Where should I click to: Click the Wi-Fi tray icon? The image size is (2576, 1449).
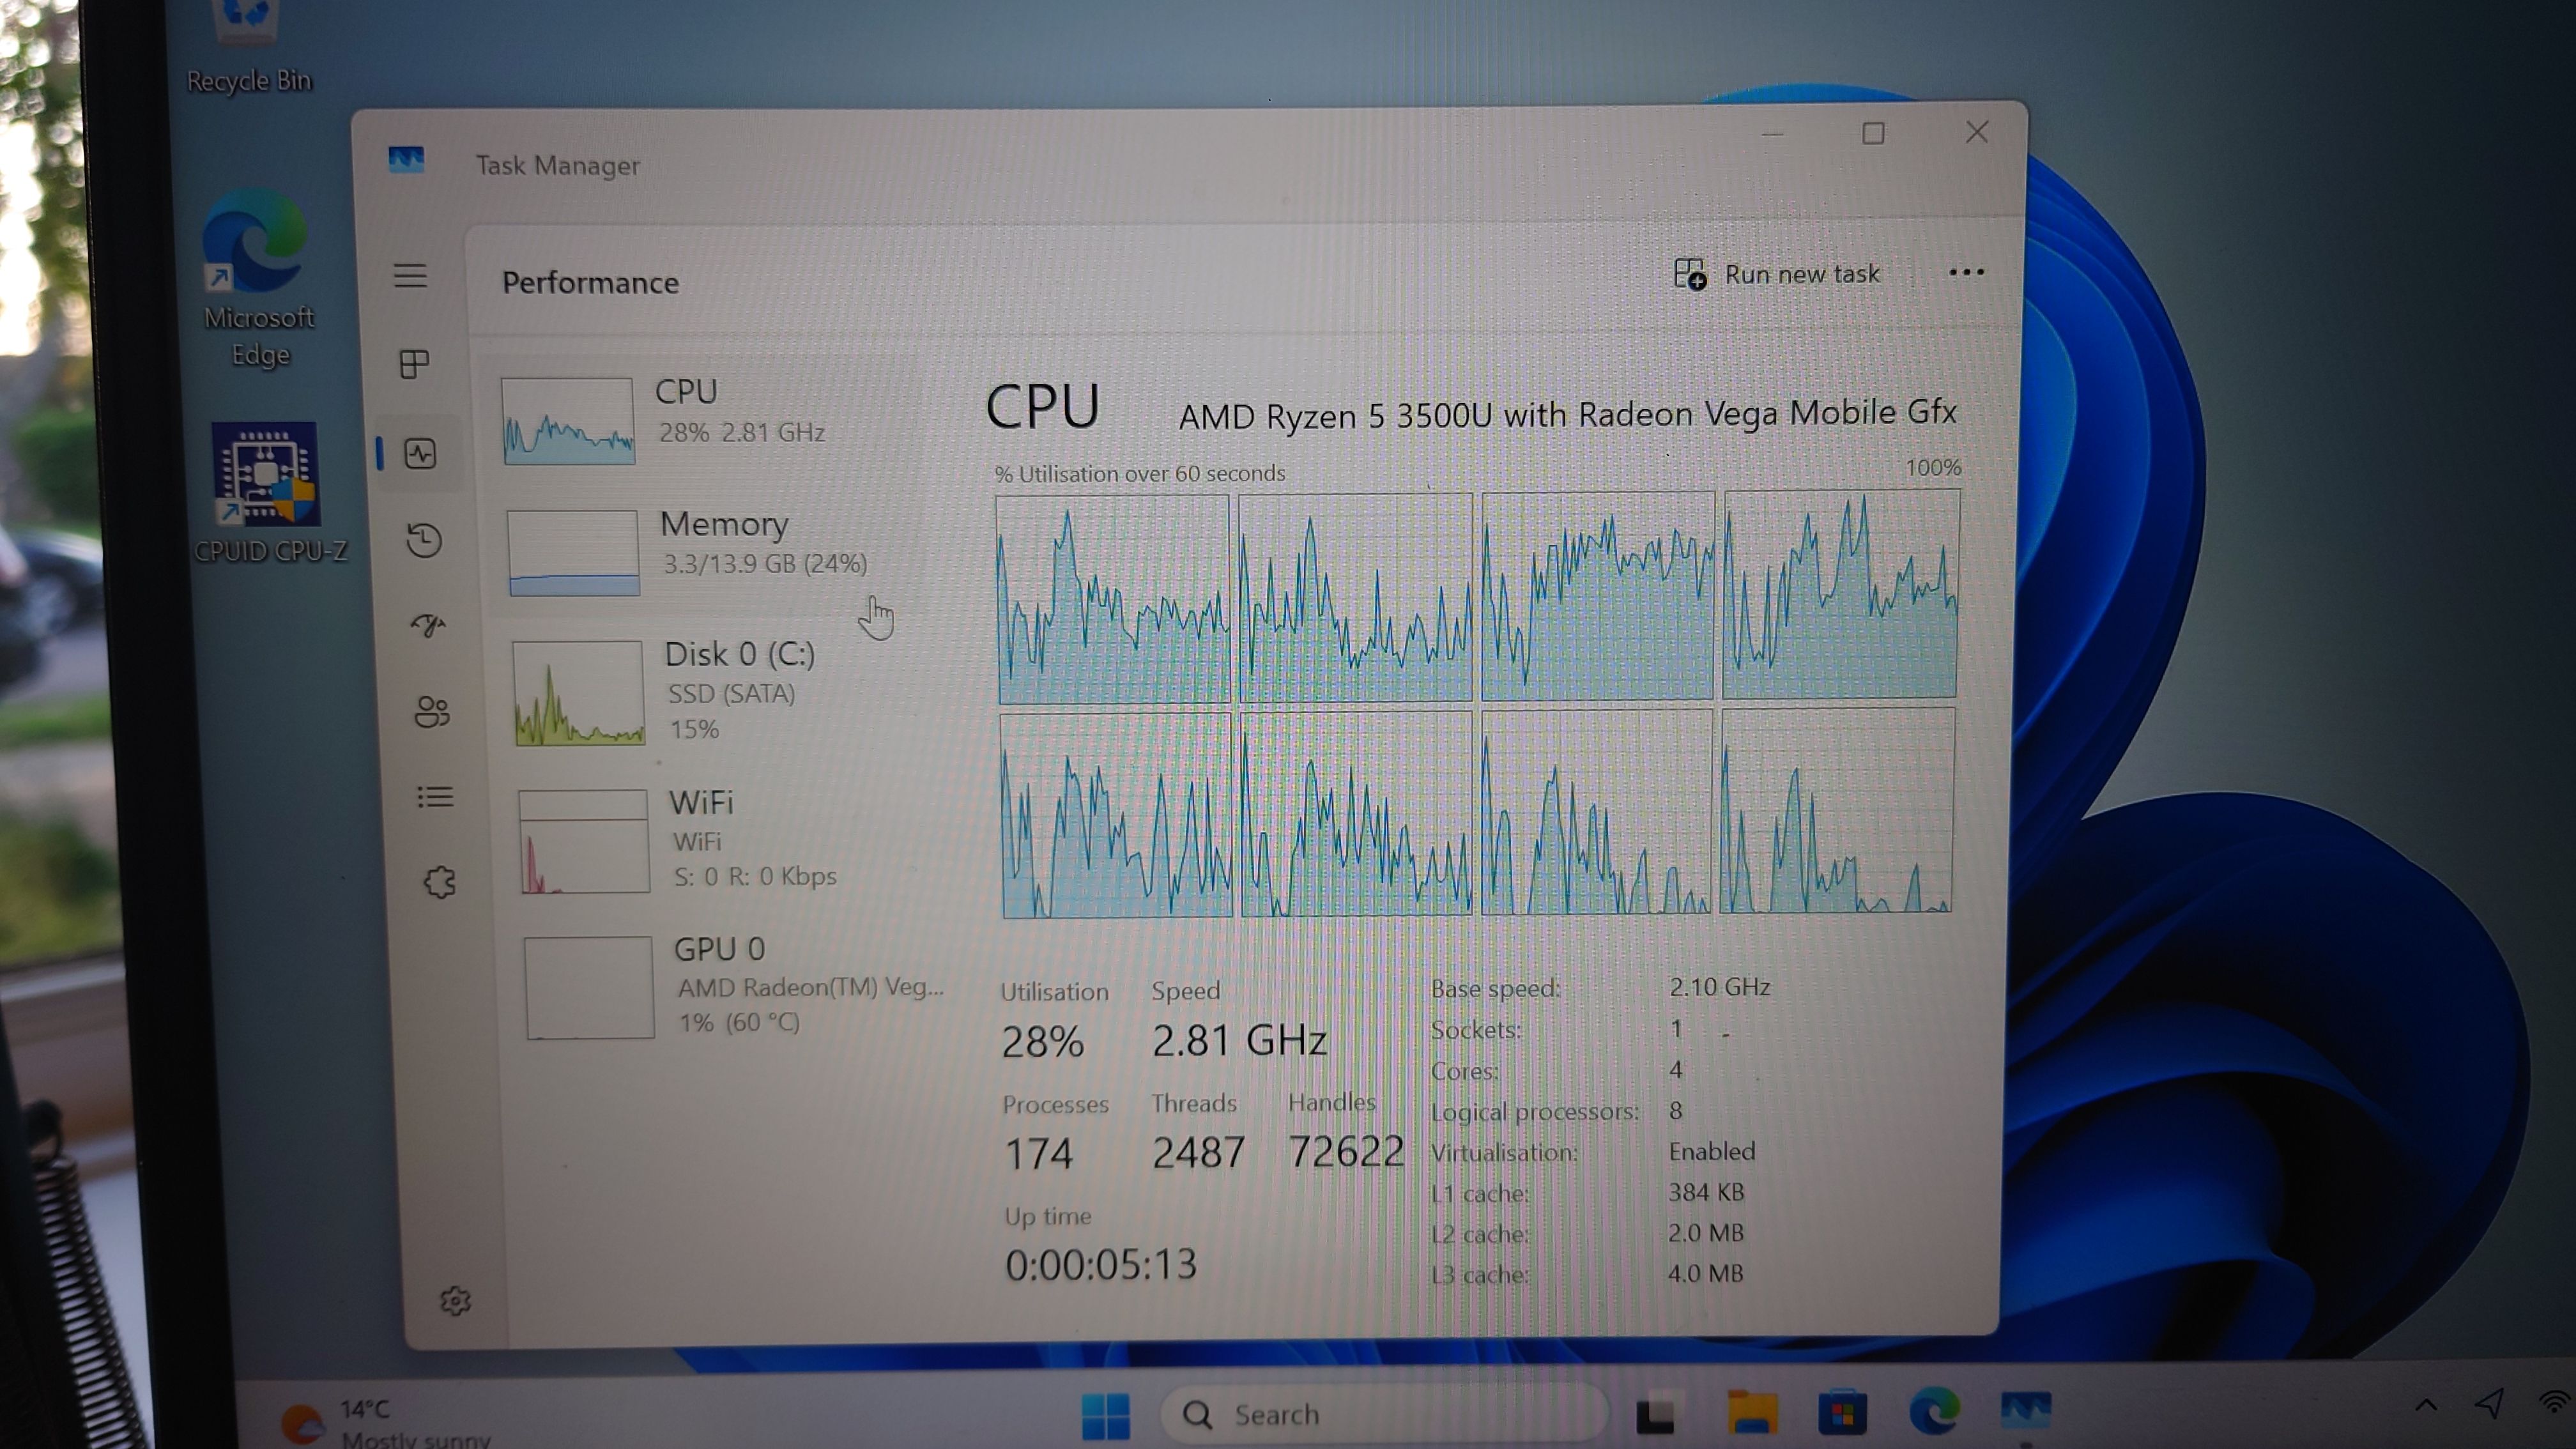[2556, 1402]
